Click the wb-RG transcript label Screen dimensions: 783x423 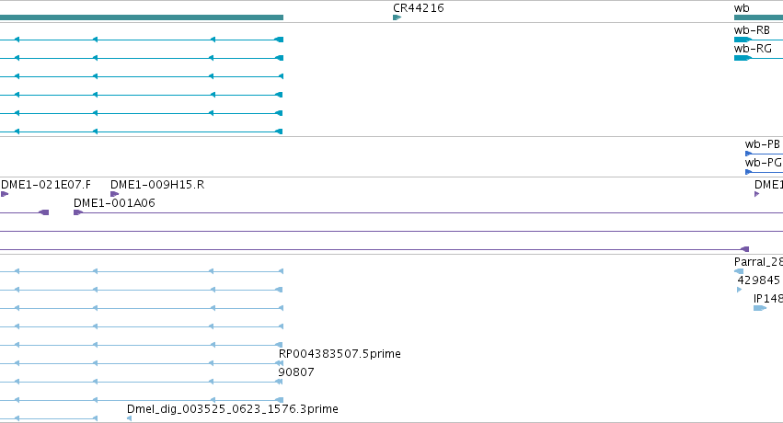point(753,49)
